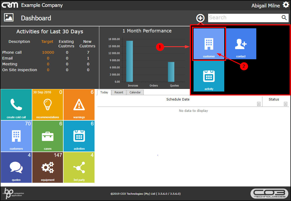Screen dimensions: 291x201
Task: Click the CO3 Technologies logo
Action: (270, 194)
